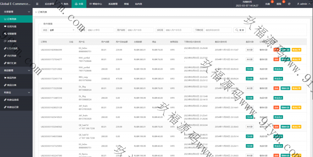Click the hamburger sidebar collapse icon
The image size is (313, 157).
click(x=37, y=4)
